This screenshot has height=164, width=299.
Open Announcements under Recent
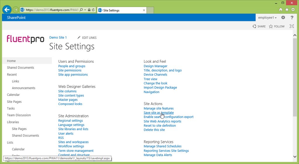pyautogui.click(x=23, y=88)
